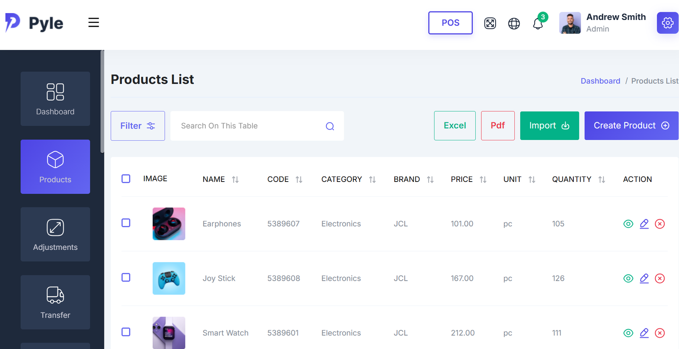Go to Transfer sidebar item
This screenshot has height=349, width=679.
click(55, 302)
